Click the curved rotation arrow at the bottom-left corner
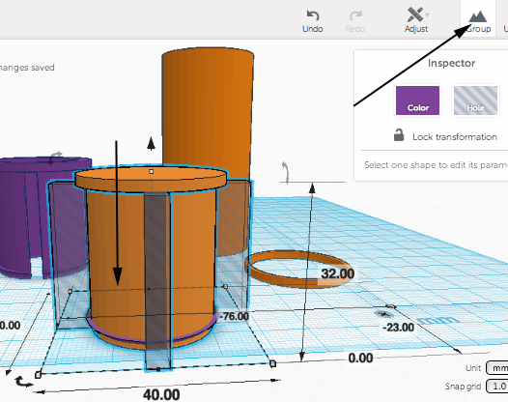The image size is (508, 402). [23, 382]
